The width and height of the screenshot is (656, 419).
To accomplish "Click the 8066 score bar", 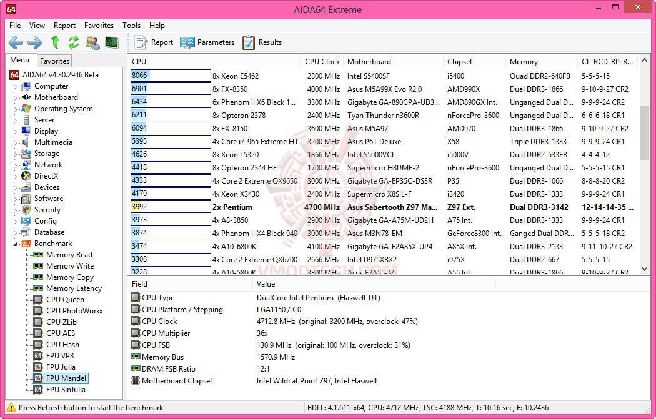I will pyautogui.click(x=171, y=76).
